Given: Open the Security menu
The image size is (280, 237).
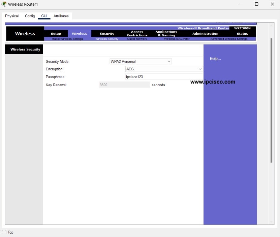Looking at the screenshot, I should pyautogui.click(x=107, y=34).
